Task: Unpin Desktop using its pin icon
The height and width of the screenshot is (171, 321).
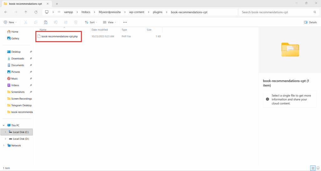Action: click(31, 52)
